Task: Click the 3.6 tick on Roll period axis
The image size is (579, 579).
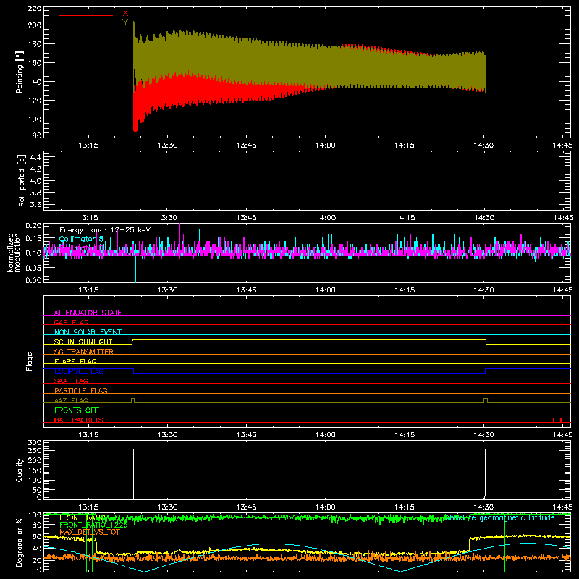Action: coord(35,204)
